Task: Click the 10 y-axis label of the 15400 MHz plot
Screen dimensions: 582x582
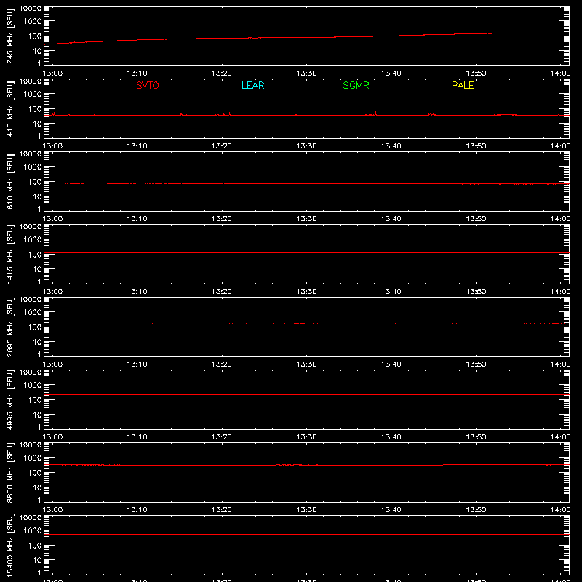Action: tap(37, 560)
